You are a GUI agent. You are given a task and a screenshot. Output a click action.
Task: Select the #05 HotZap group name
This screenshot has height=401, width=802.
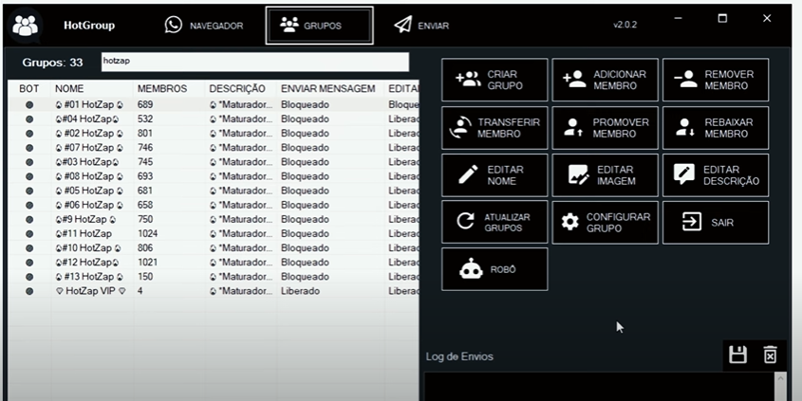[89, 191]
